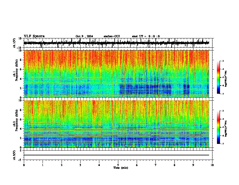Click the color scale bar beside ch.1 spectrogram

tap(218, 77)
